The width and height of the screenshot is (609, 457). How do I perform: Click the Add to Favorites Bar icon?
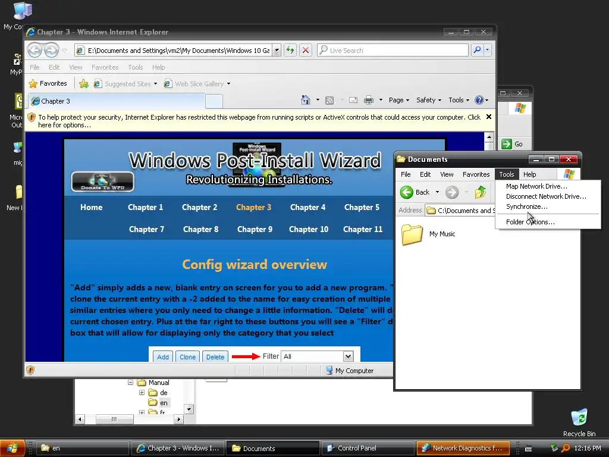point(83,83)
